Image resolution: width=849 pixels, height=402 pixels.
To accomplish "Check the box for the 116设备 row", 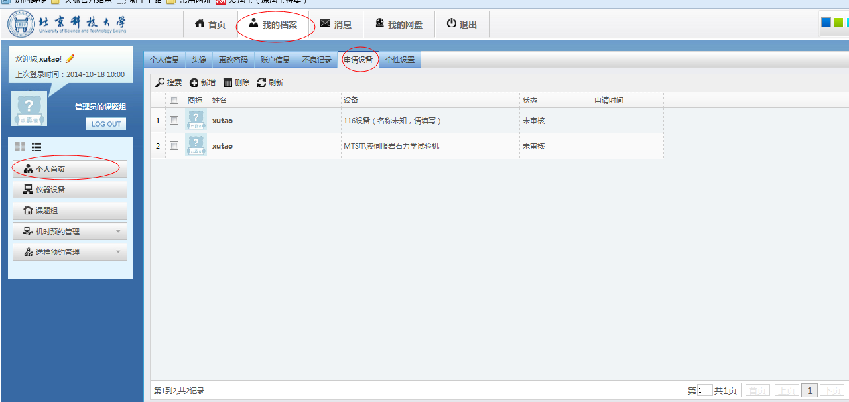I will click(x=174, y=121).
